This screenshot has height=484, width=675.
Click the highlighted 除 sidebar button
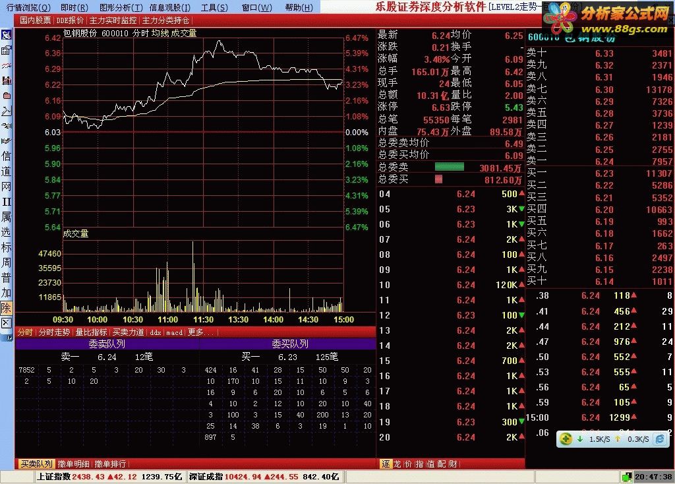[x=6, y=308]
